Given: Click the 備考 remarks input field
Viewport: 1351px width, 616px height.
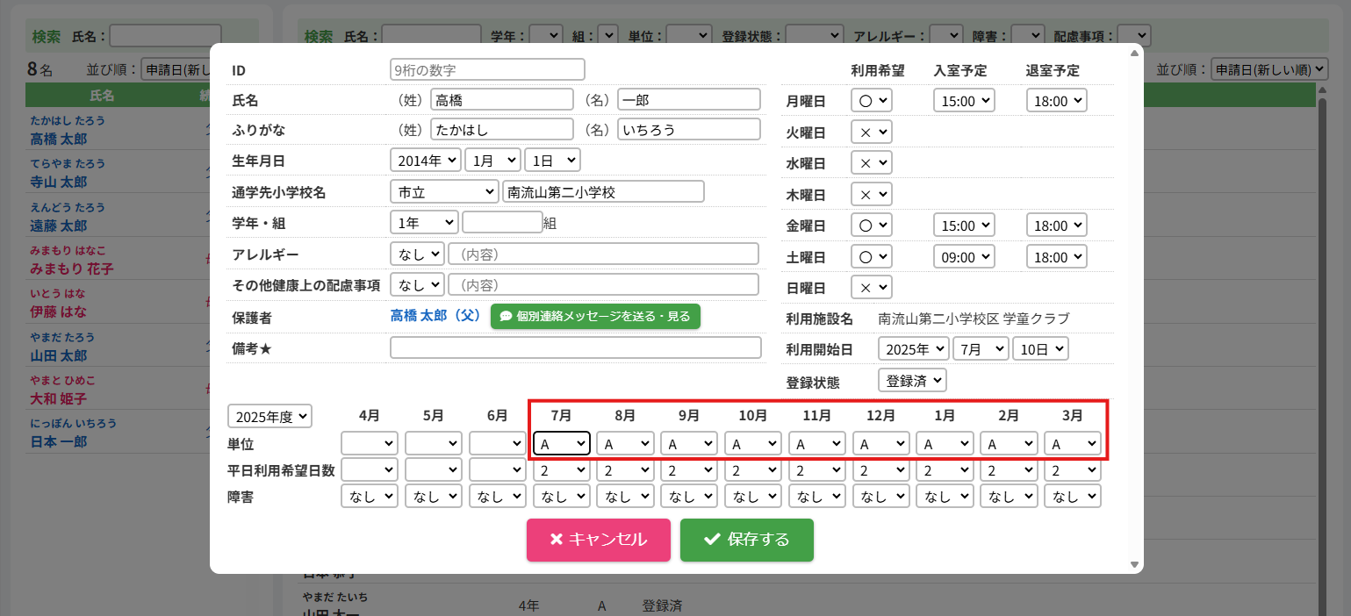Looking at the screenshot, I should (x=575, y=347).
